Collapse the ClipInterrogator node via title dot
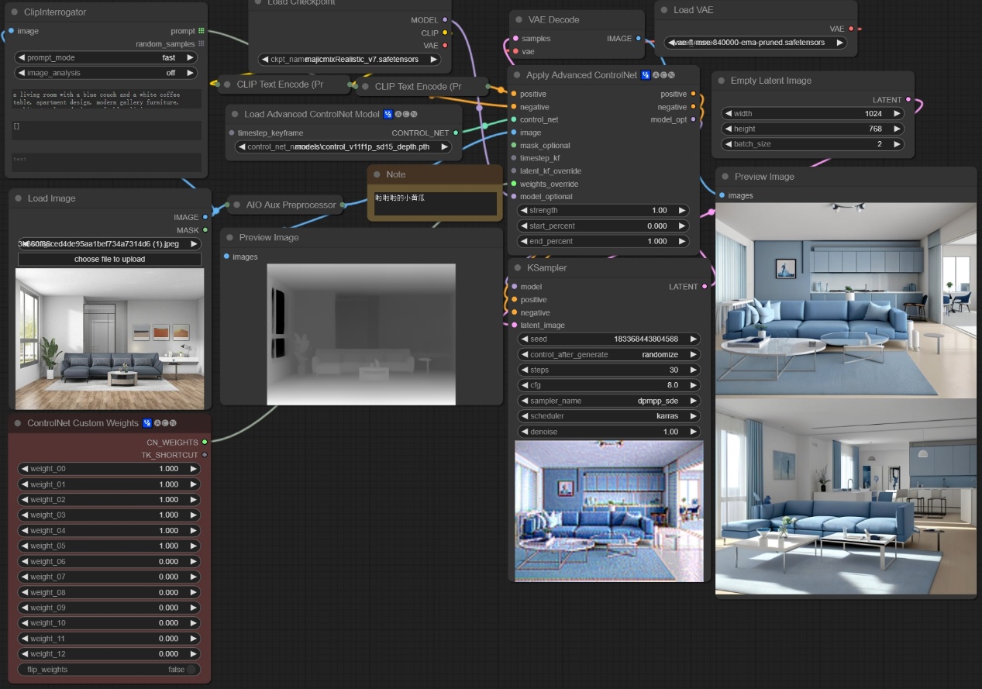The width and height of the screenshot is (982, 689). 15,12
